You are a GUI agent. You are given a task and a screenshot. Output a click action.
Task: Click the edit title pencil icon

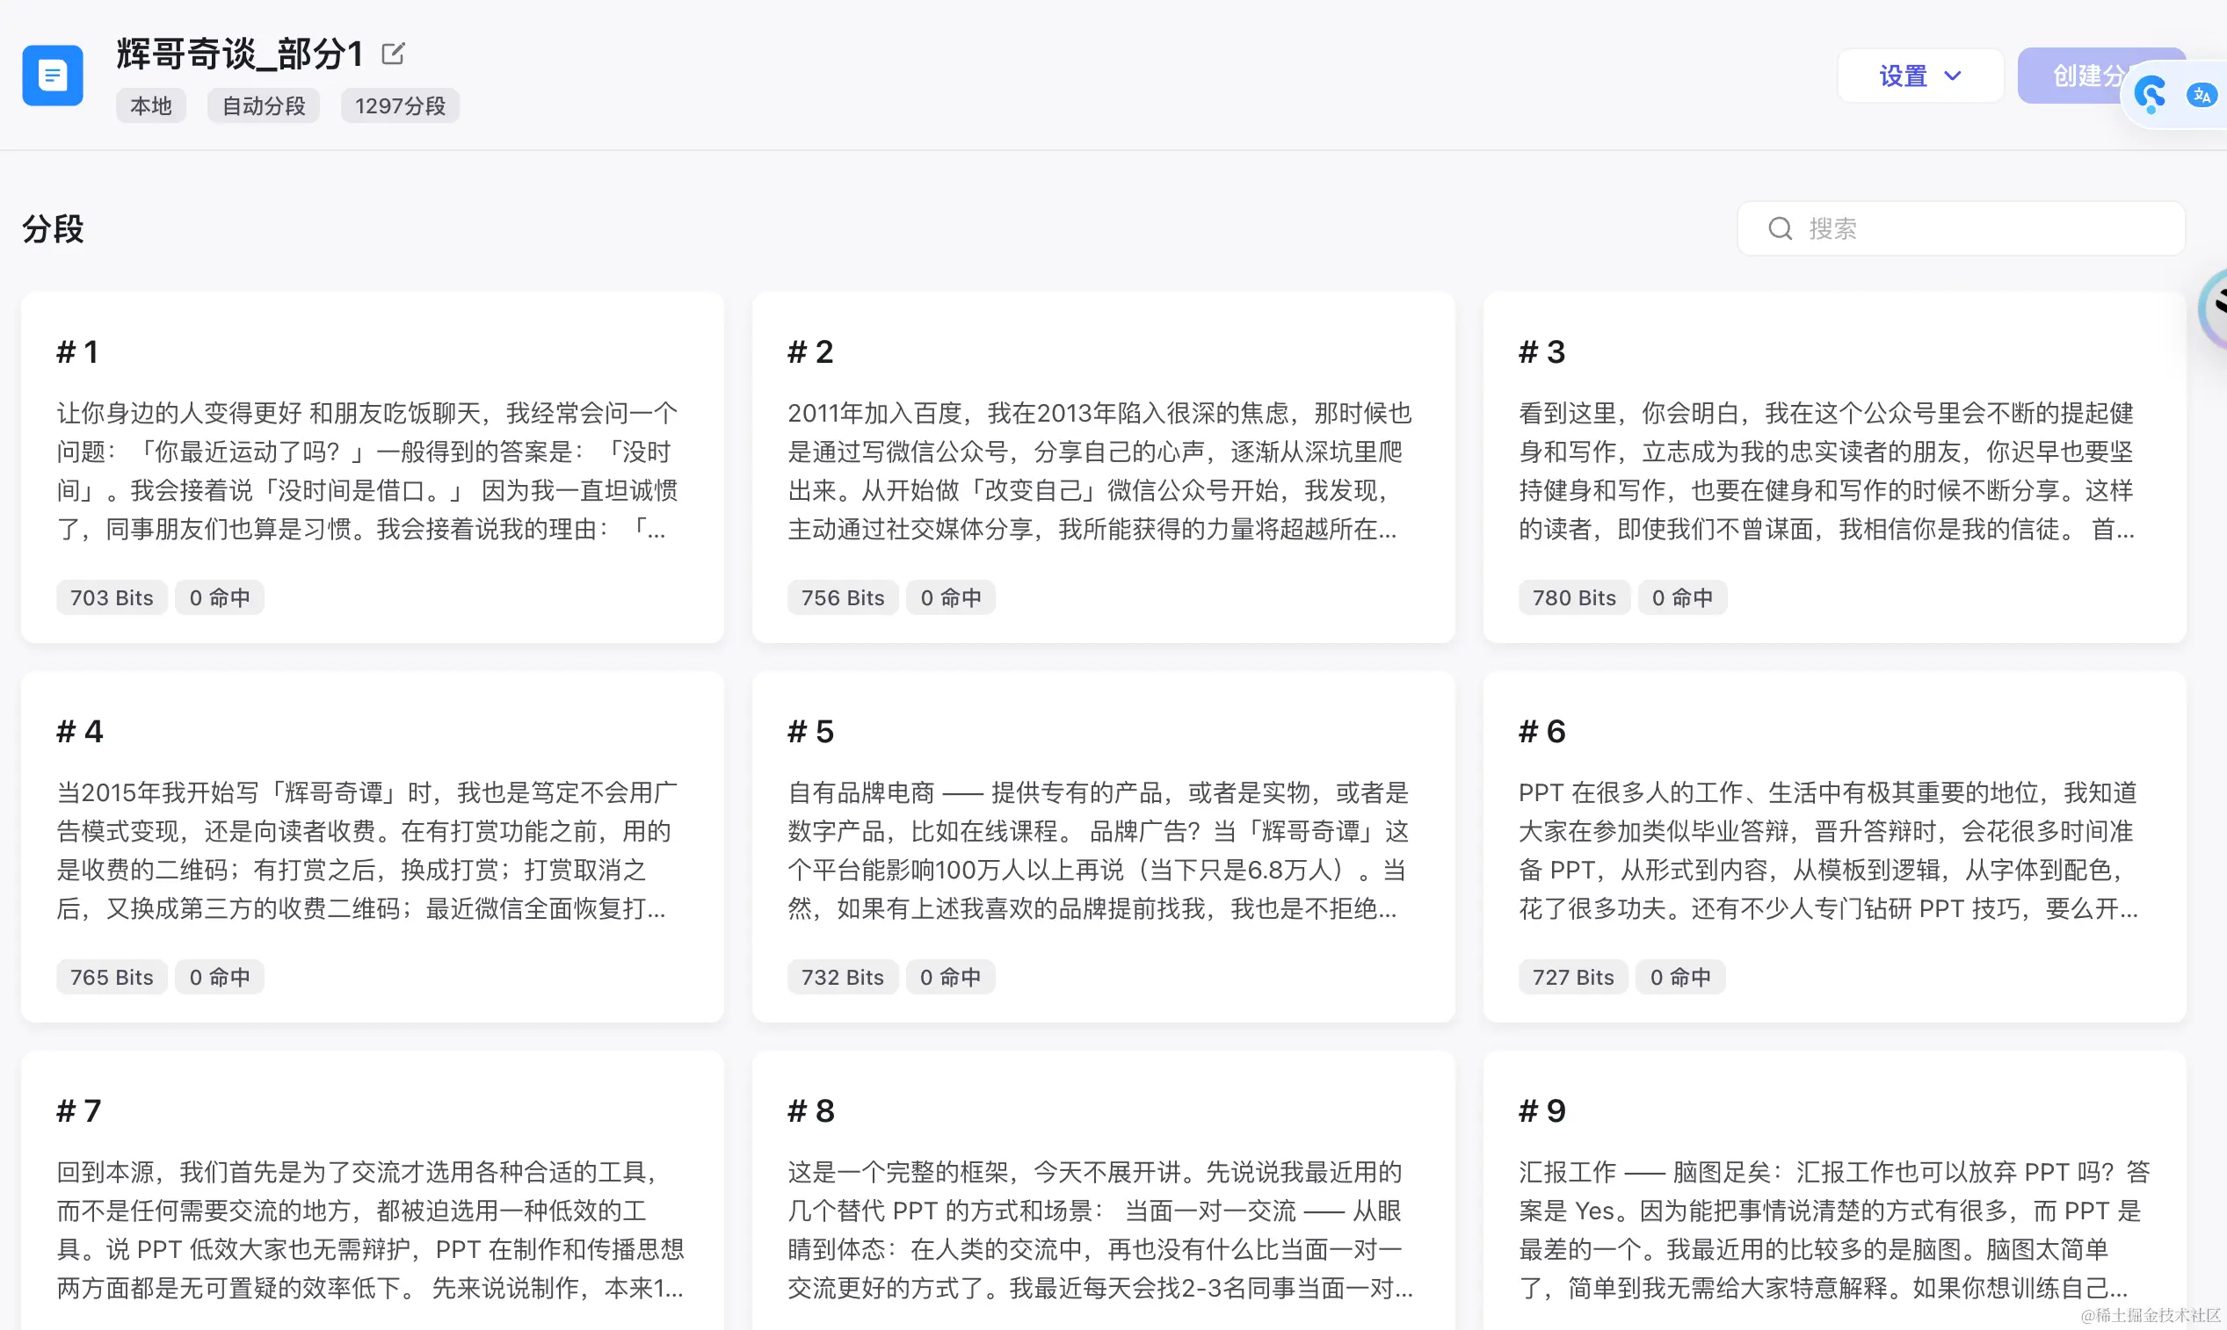pos(393,54)
